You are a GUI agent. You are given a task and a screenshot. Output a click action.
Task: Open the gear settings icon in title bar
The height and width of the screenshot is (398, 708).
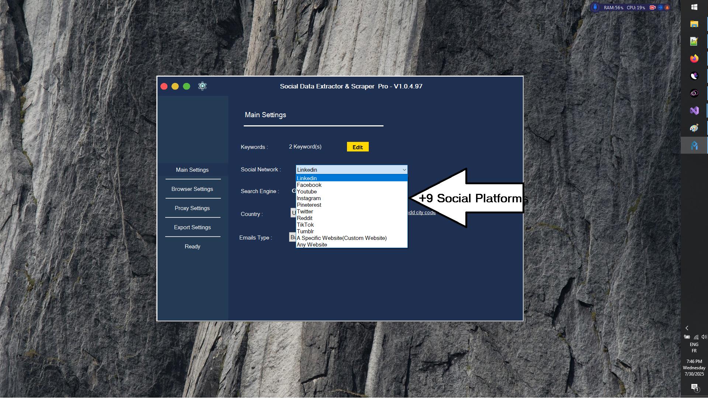[x=202, y=86]
